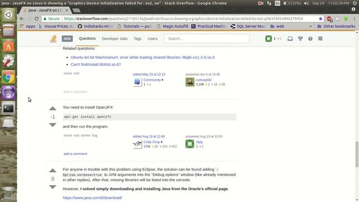Open the web bookmarks folder
Image resolution: width=359 pixels, height=202 pixels.
pyautogui.click(x=277, y=26)
